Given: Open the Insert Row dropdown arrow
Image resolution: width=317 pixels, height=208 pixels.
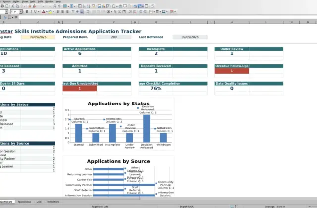Looking at the screenshot, I should click(68, 6).
